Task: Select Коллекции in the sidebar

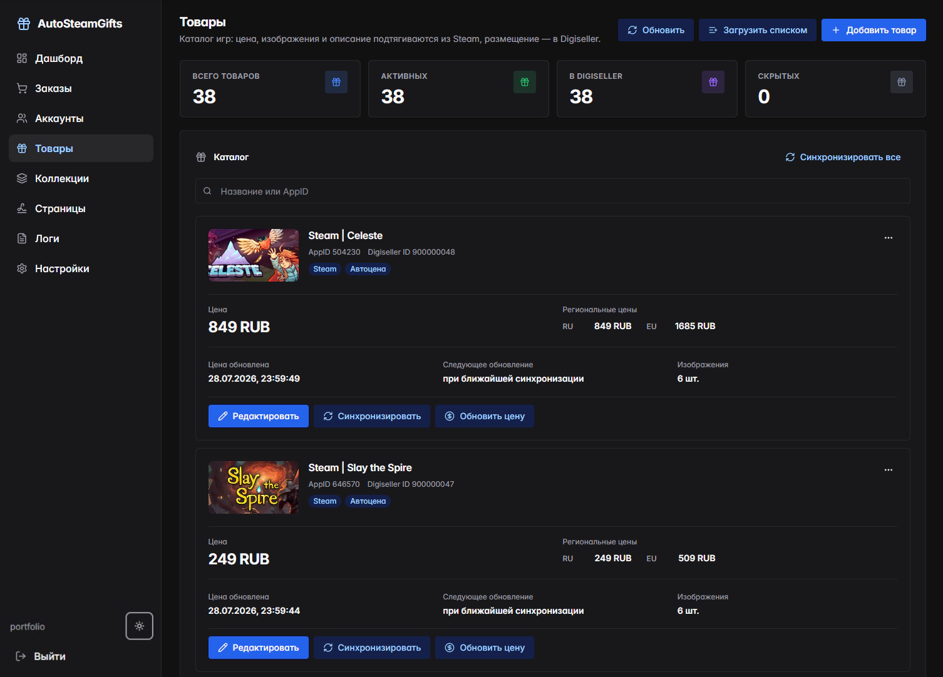Action: click(x=81, y=178)
